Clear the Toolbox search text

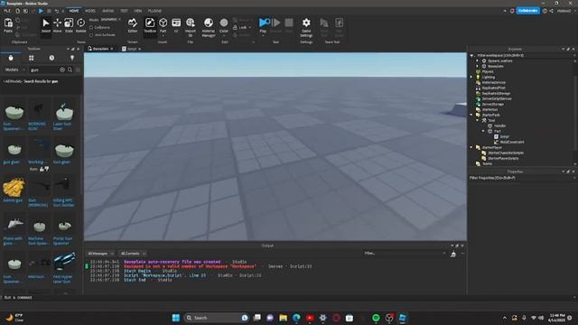click(62, 70)
